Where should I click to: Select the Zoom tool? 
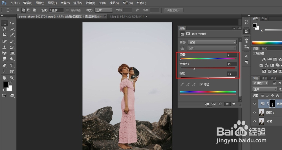12,78
